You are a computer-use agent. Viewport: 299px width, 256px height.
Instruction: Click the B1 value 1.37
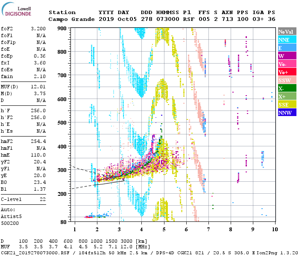pyautogui.click(x=40, y=189)
